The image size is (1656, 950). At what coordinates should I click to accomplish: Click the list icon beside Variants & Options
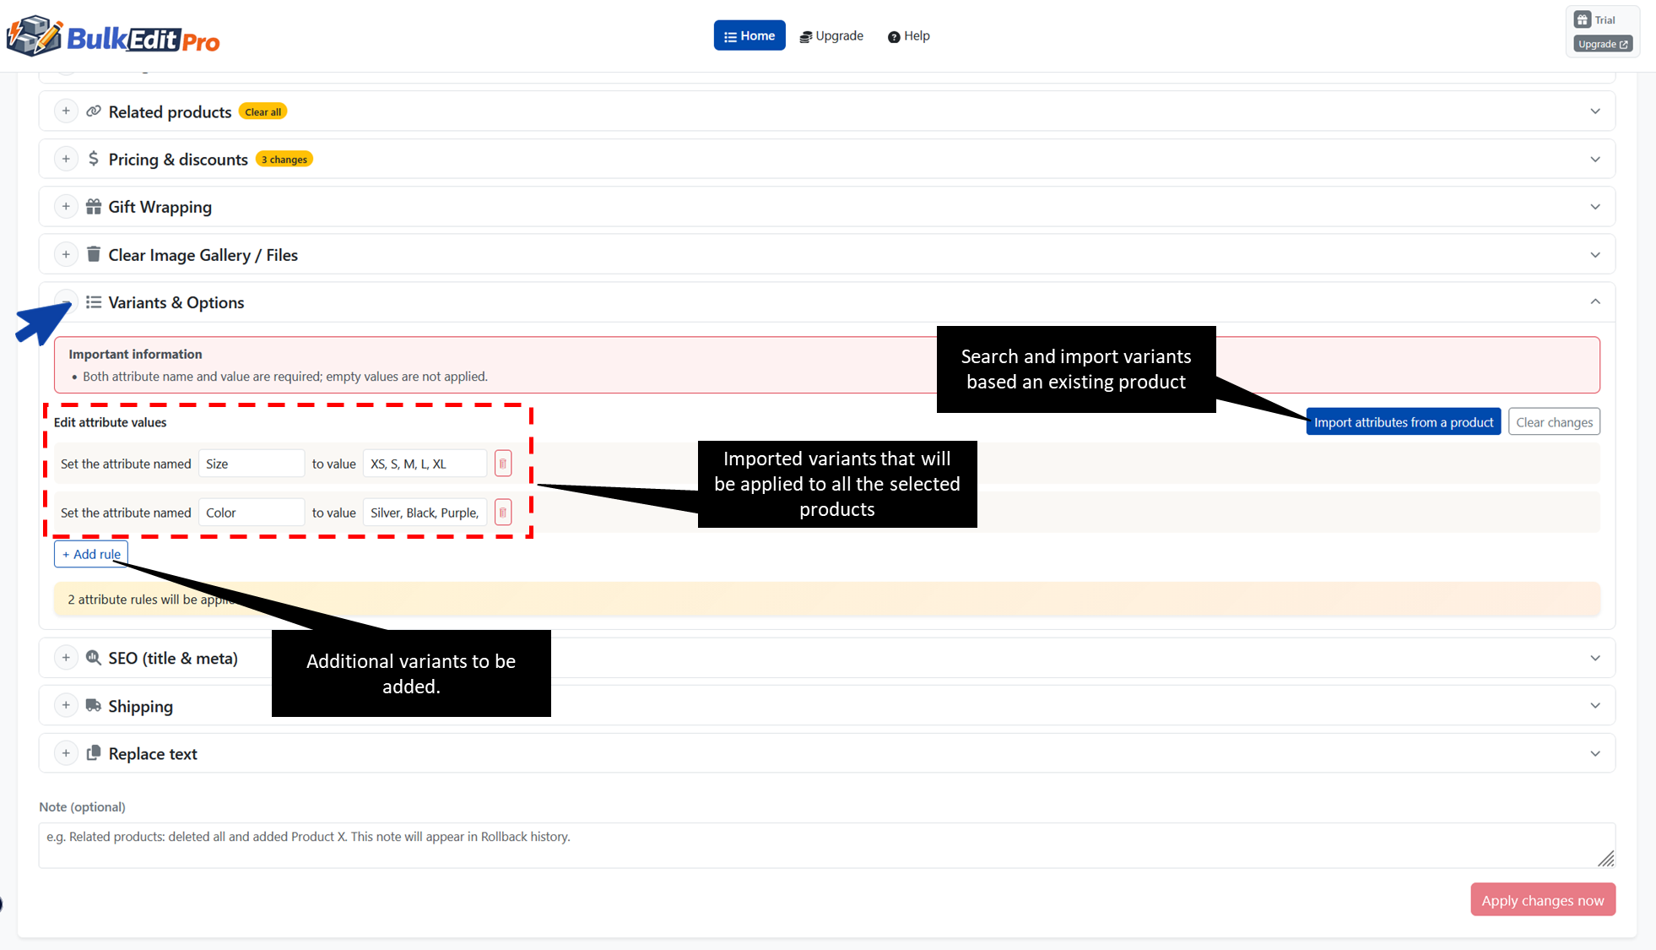[95, 301]
